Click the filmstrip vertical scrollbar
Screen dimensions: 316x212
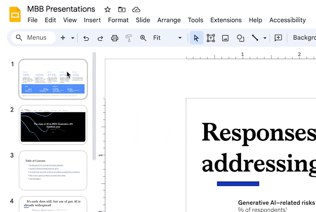coord(94,106)
